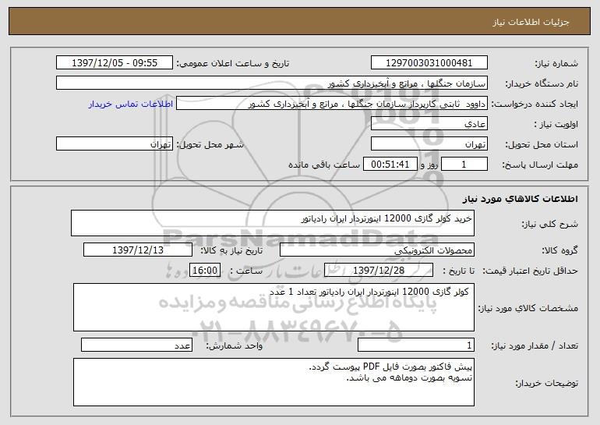Select the need number field 1297003031000481
The image size is (600, 425).
429,63
